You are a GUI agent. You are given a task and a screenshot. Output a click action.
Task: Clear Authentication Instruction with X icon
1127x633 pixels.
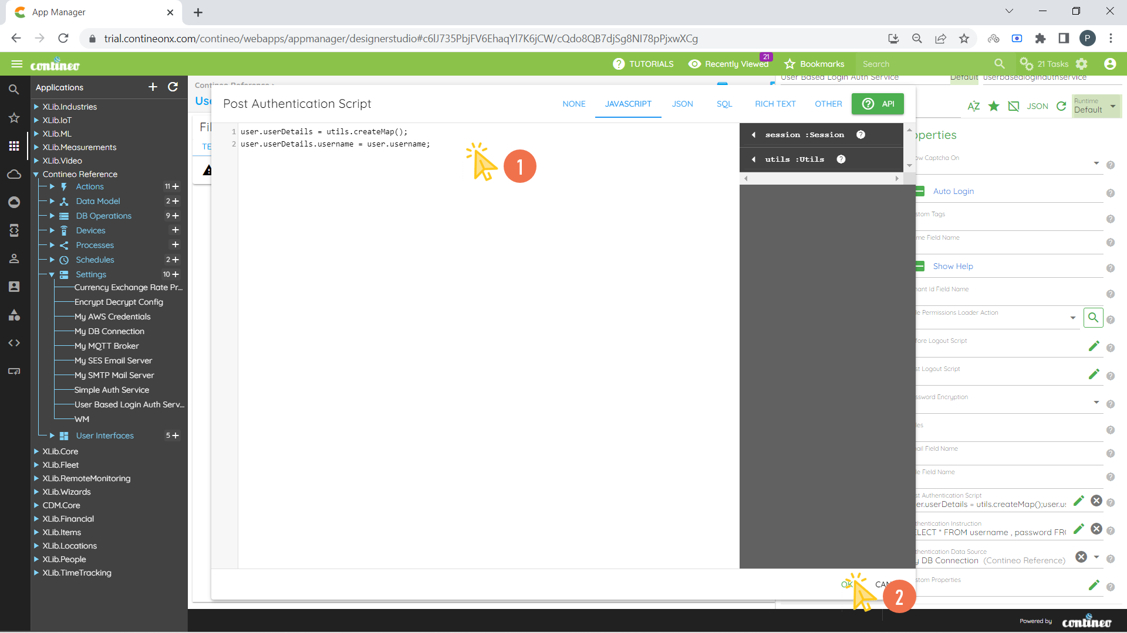click(x=1096, y=529)
